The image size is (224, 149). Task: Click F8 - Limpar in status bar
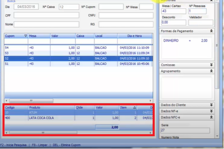coord(40,145)
